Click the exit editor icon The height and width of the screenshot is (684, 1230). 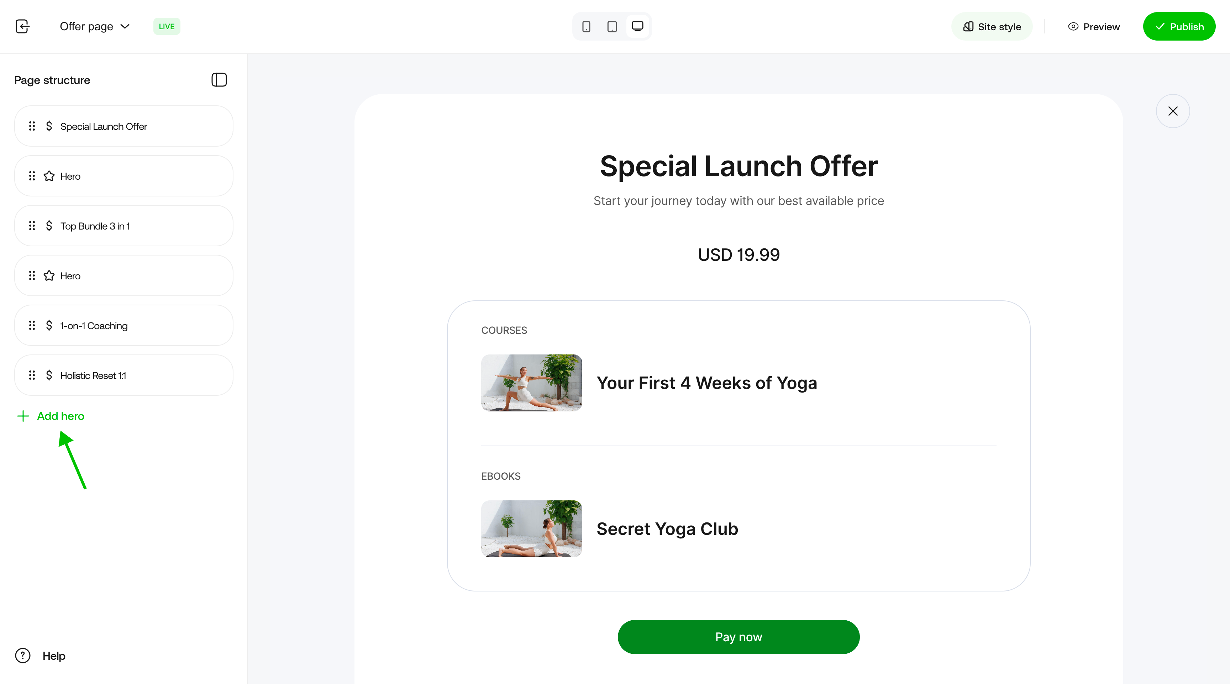tap(22, 26)
